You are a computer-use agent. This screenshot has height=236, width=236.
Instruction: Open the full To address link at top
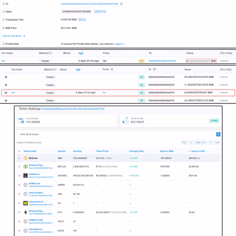89,4
